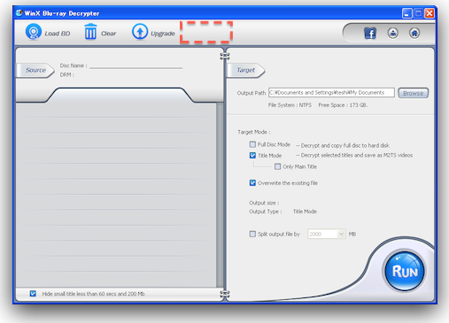Open the home page icon
449x323 pixels.
414,33
